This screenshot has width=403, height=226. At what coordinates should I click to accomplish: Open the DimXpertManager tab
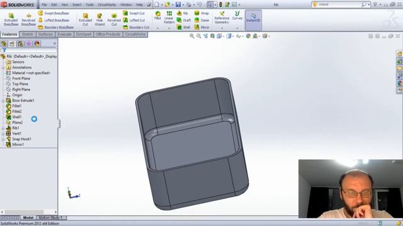pos(28,44)
